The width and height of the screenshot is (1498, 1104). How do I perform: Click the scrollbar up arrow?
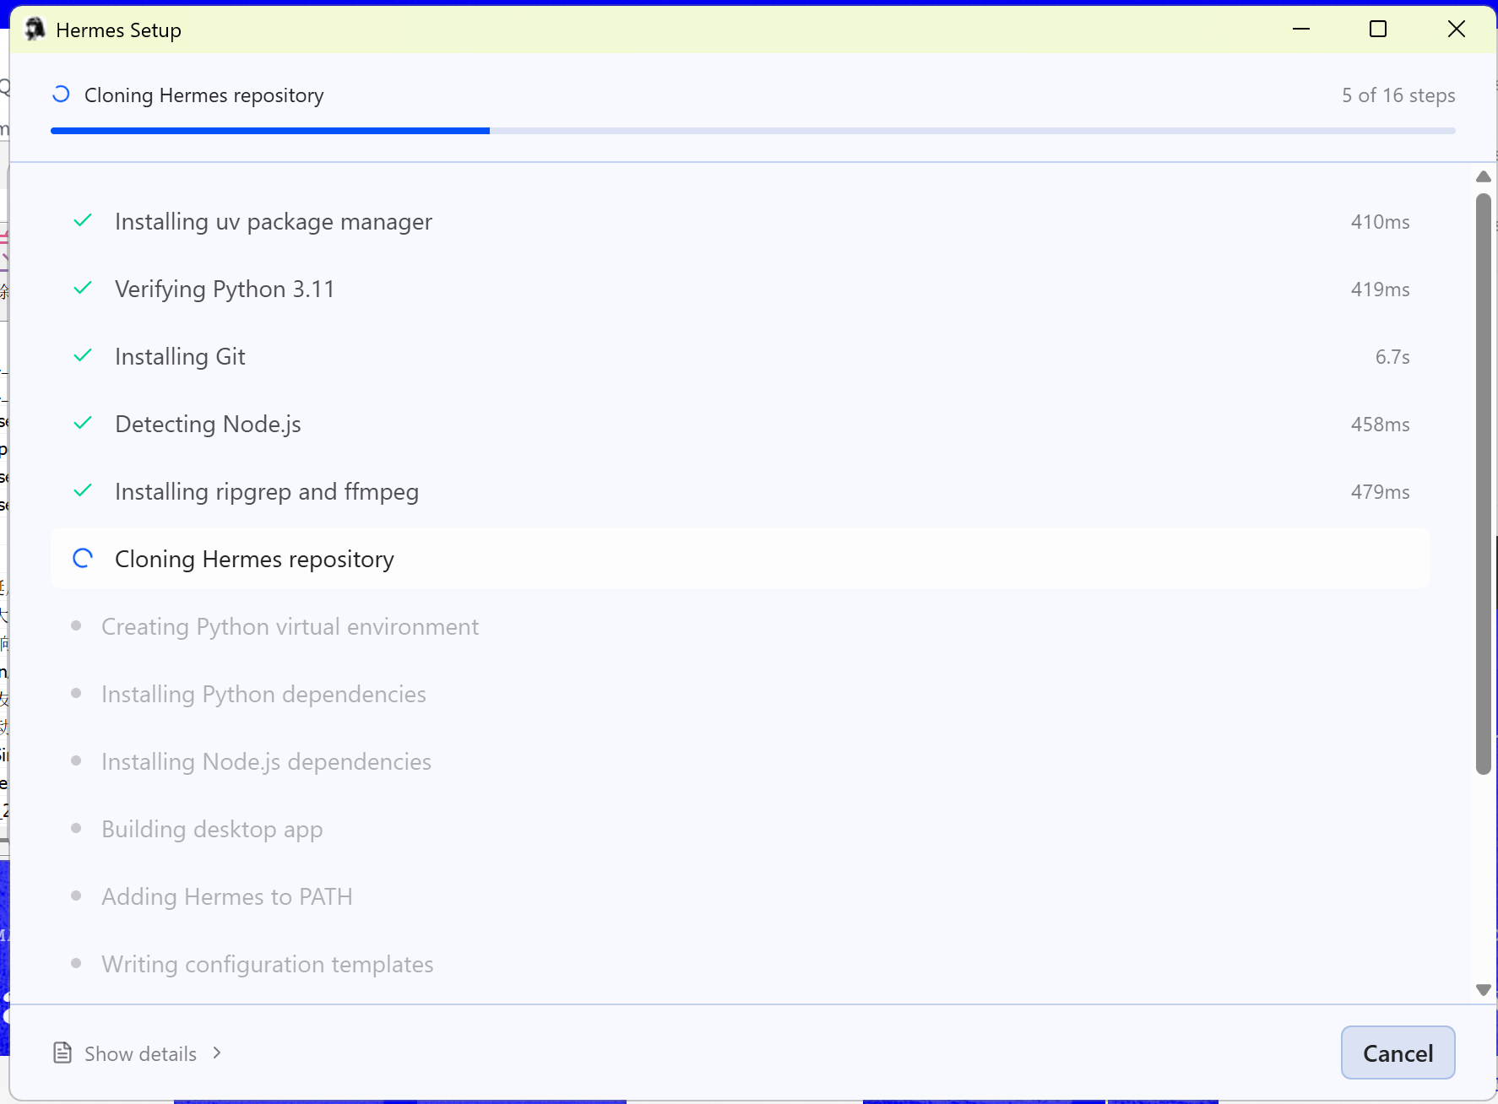tap(1483, 176)
